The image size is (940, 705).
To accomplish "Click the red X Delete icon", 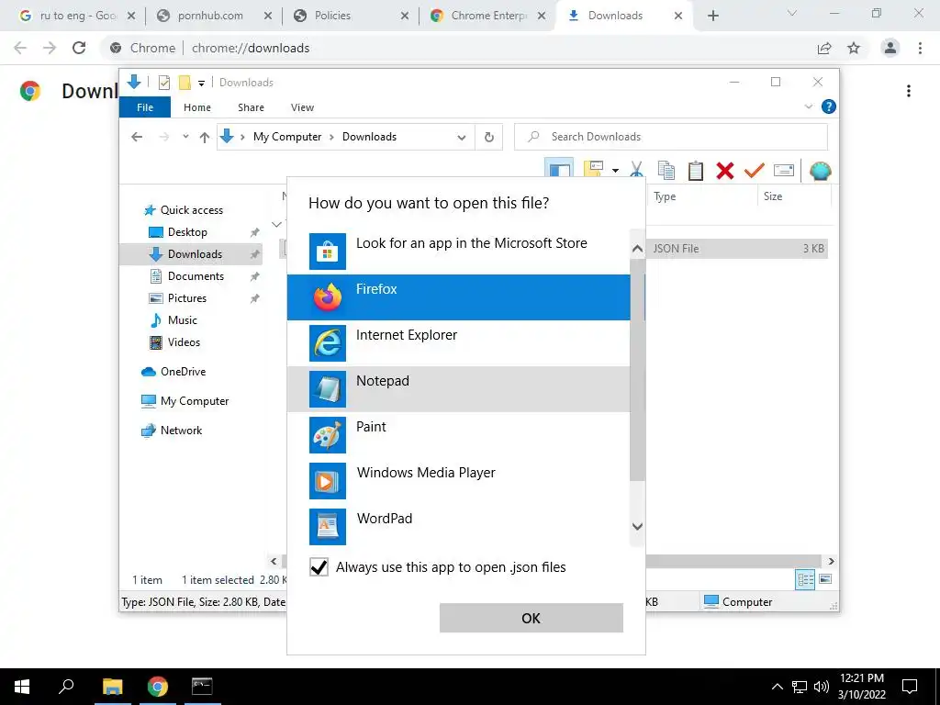I will pos(725,170).
